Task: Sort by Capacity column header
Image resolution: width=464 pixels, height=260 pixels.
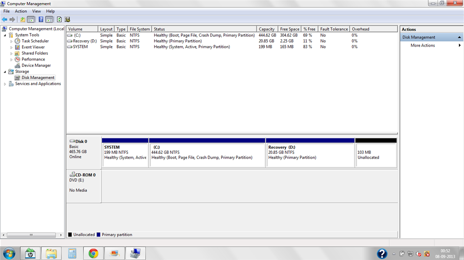Action: pos(267,29)
